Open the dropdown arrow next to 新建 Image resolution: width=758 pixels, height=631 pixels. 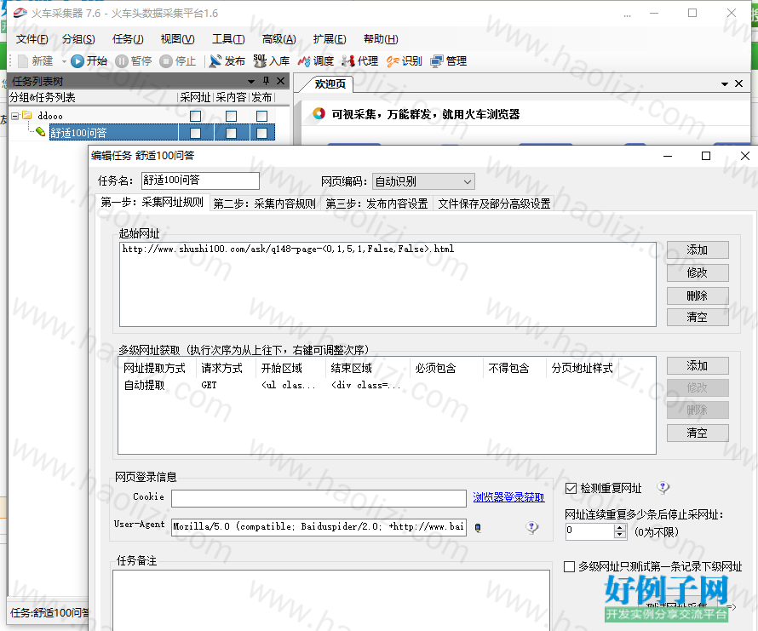pyautogui.click(x=64, y=61)
